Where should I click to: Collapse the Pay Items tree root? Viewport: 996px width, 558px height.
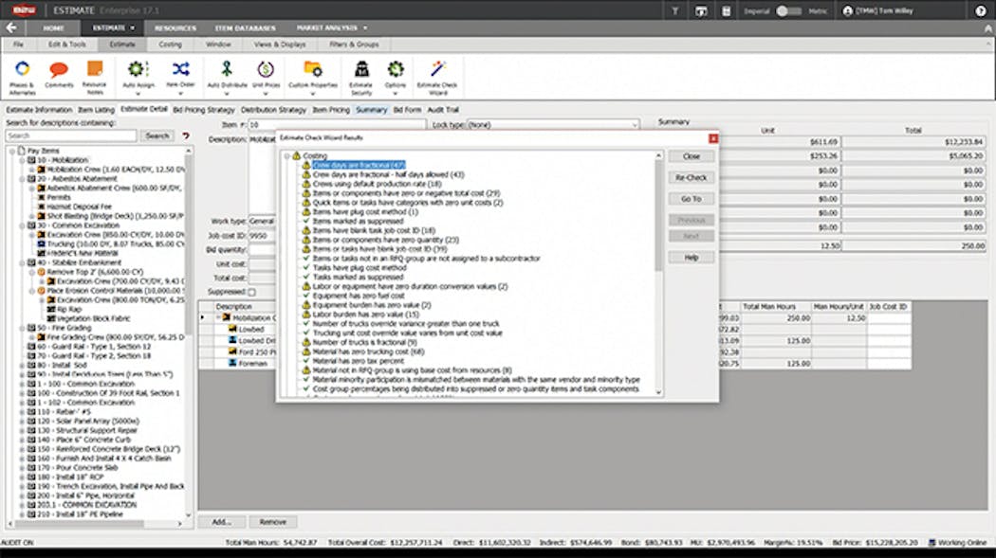click(x=12, y=151)
